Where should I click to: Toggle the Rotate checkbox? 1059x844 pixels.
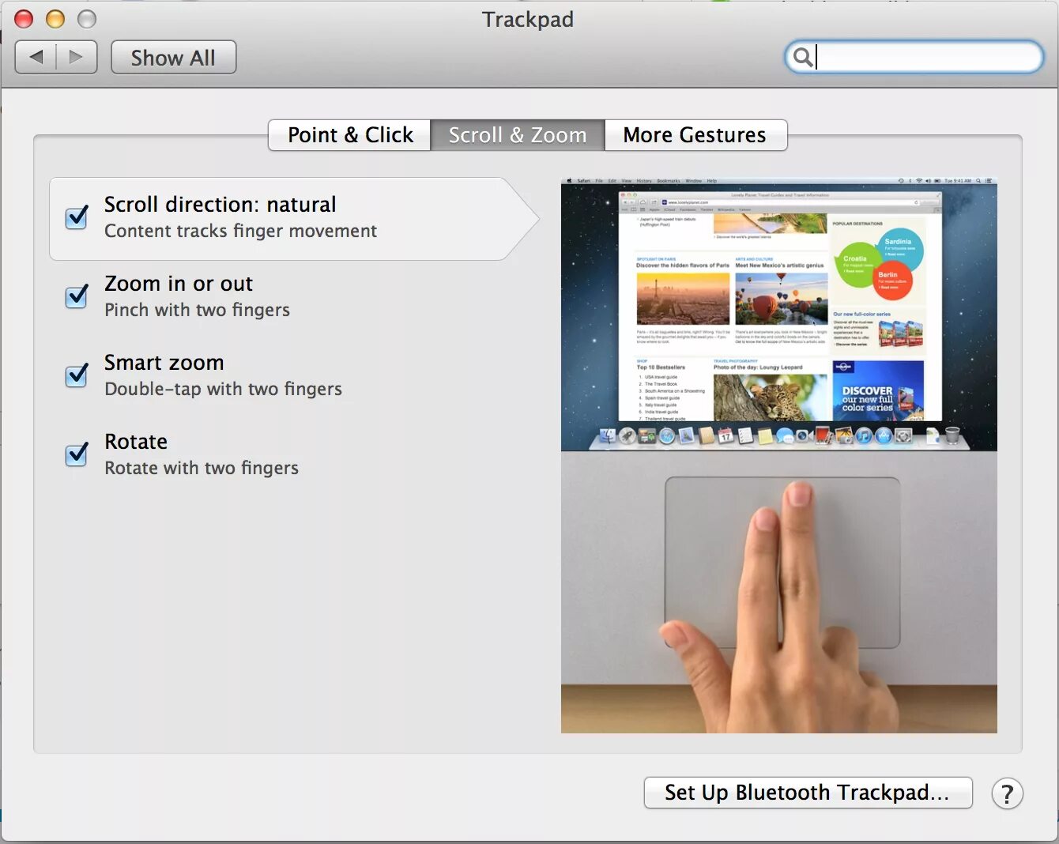tap(77, 454)
